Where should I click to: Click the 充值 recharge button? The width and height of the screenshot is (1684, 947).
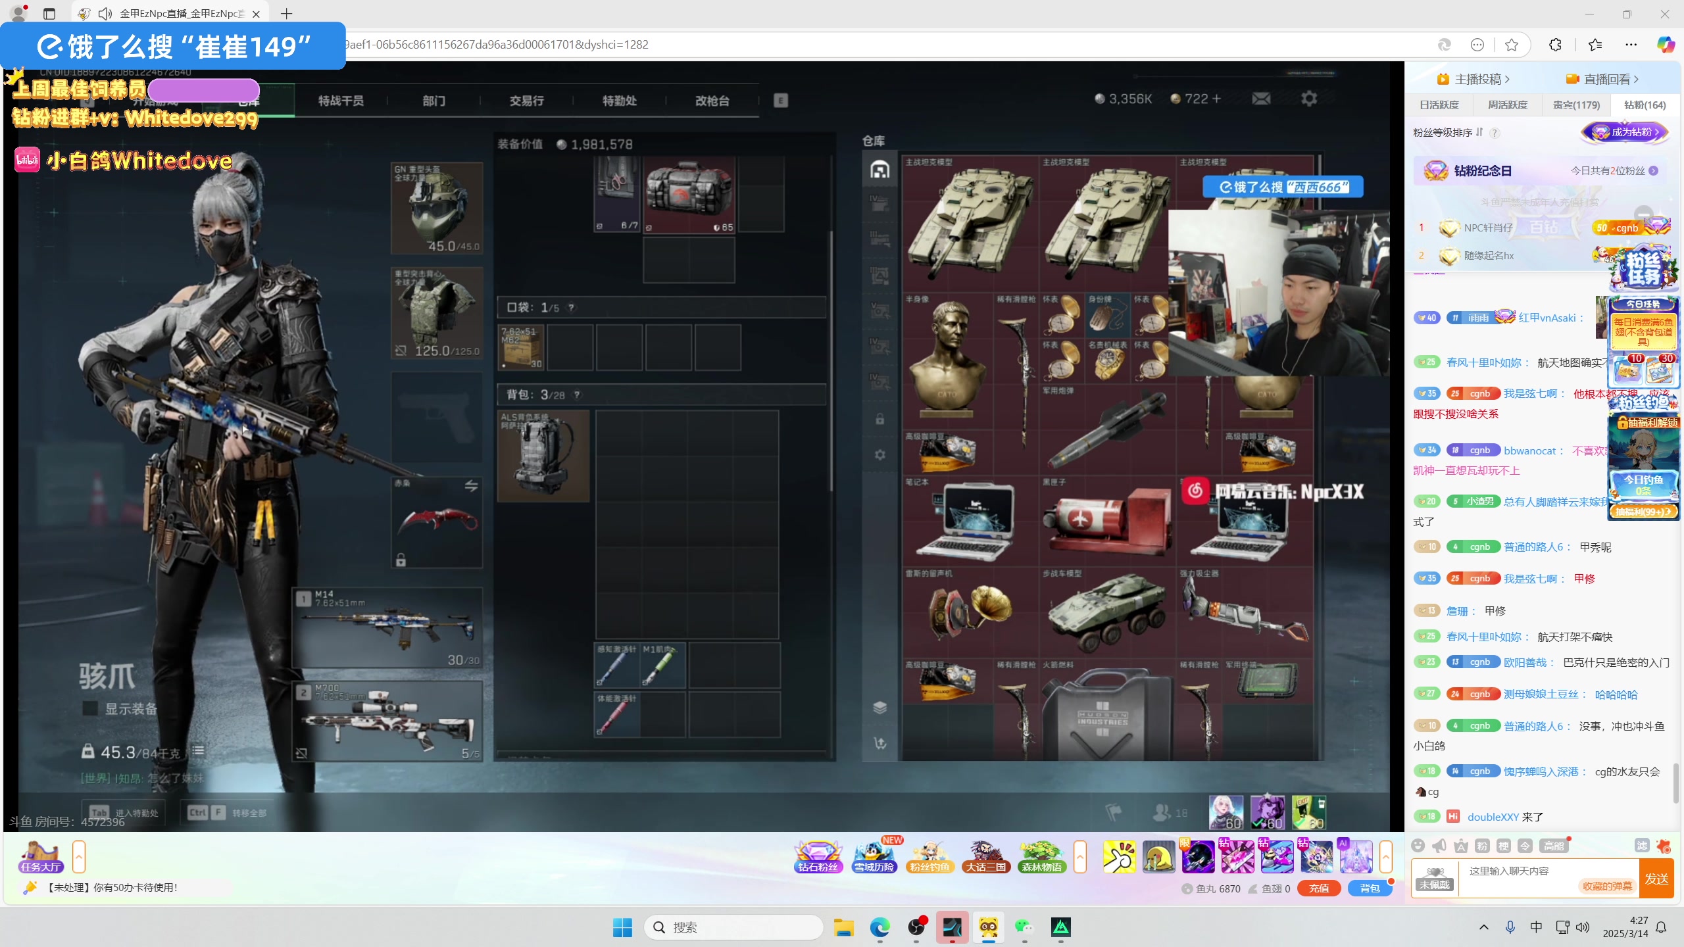tap(1318, 888)
